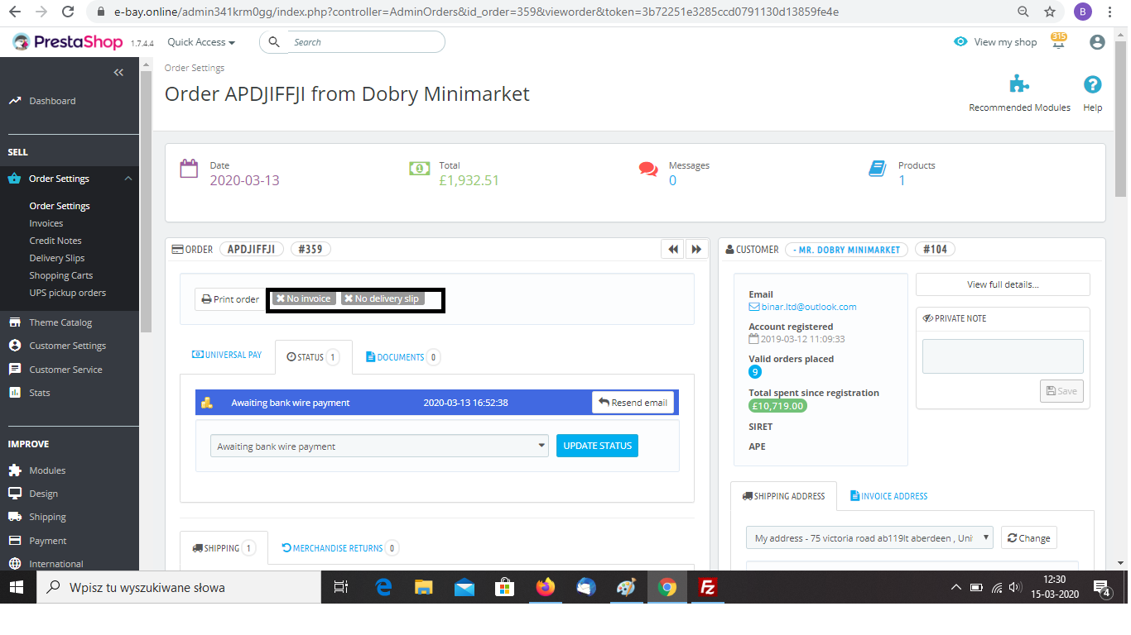This screenshot has width=1131, height=635.
Task: Click the browser address bar URL
Action: tap(477, 12)
